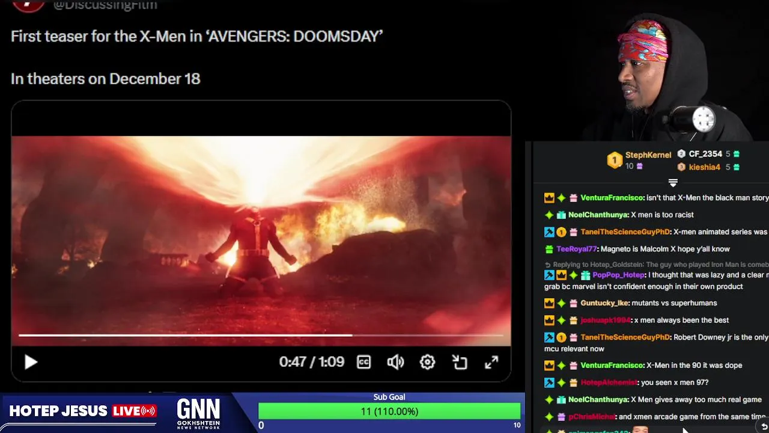Open StephKernel top gifter profile
This screenshot has width=769, height=433.
[x=648, y=155]
